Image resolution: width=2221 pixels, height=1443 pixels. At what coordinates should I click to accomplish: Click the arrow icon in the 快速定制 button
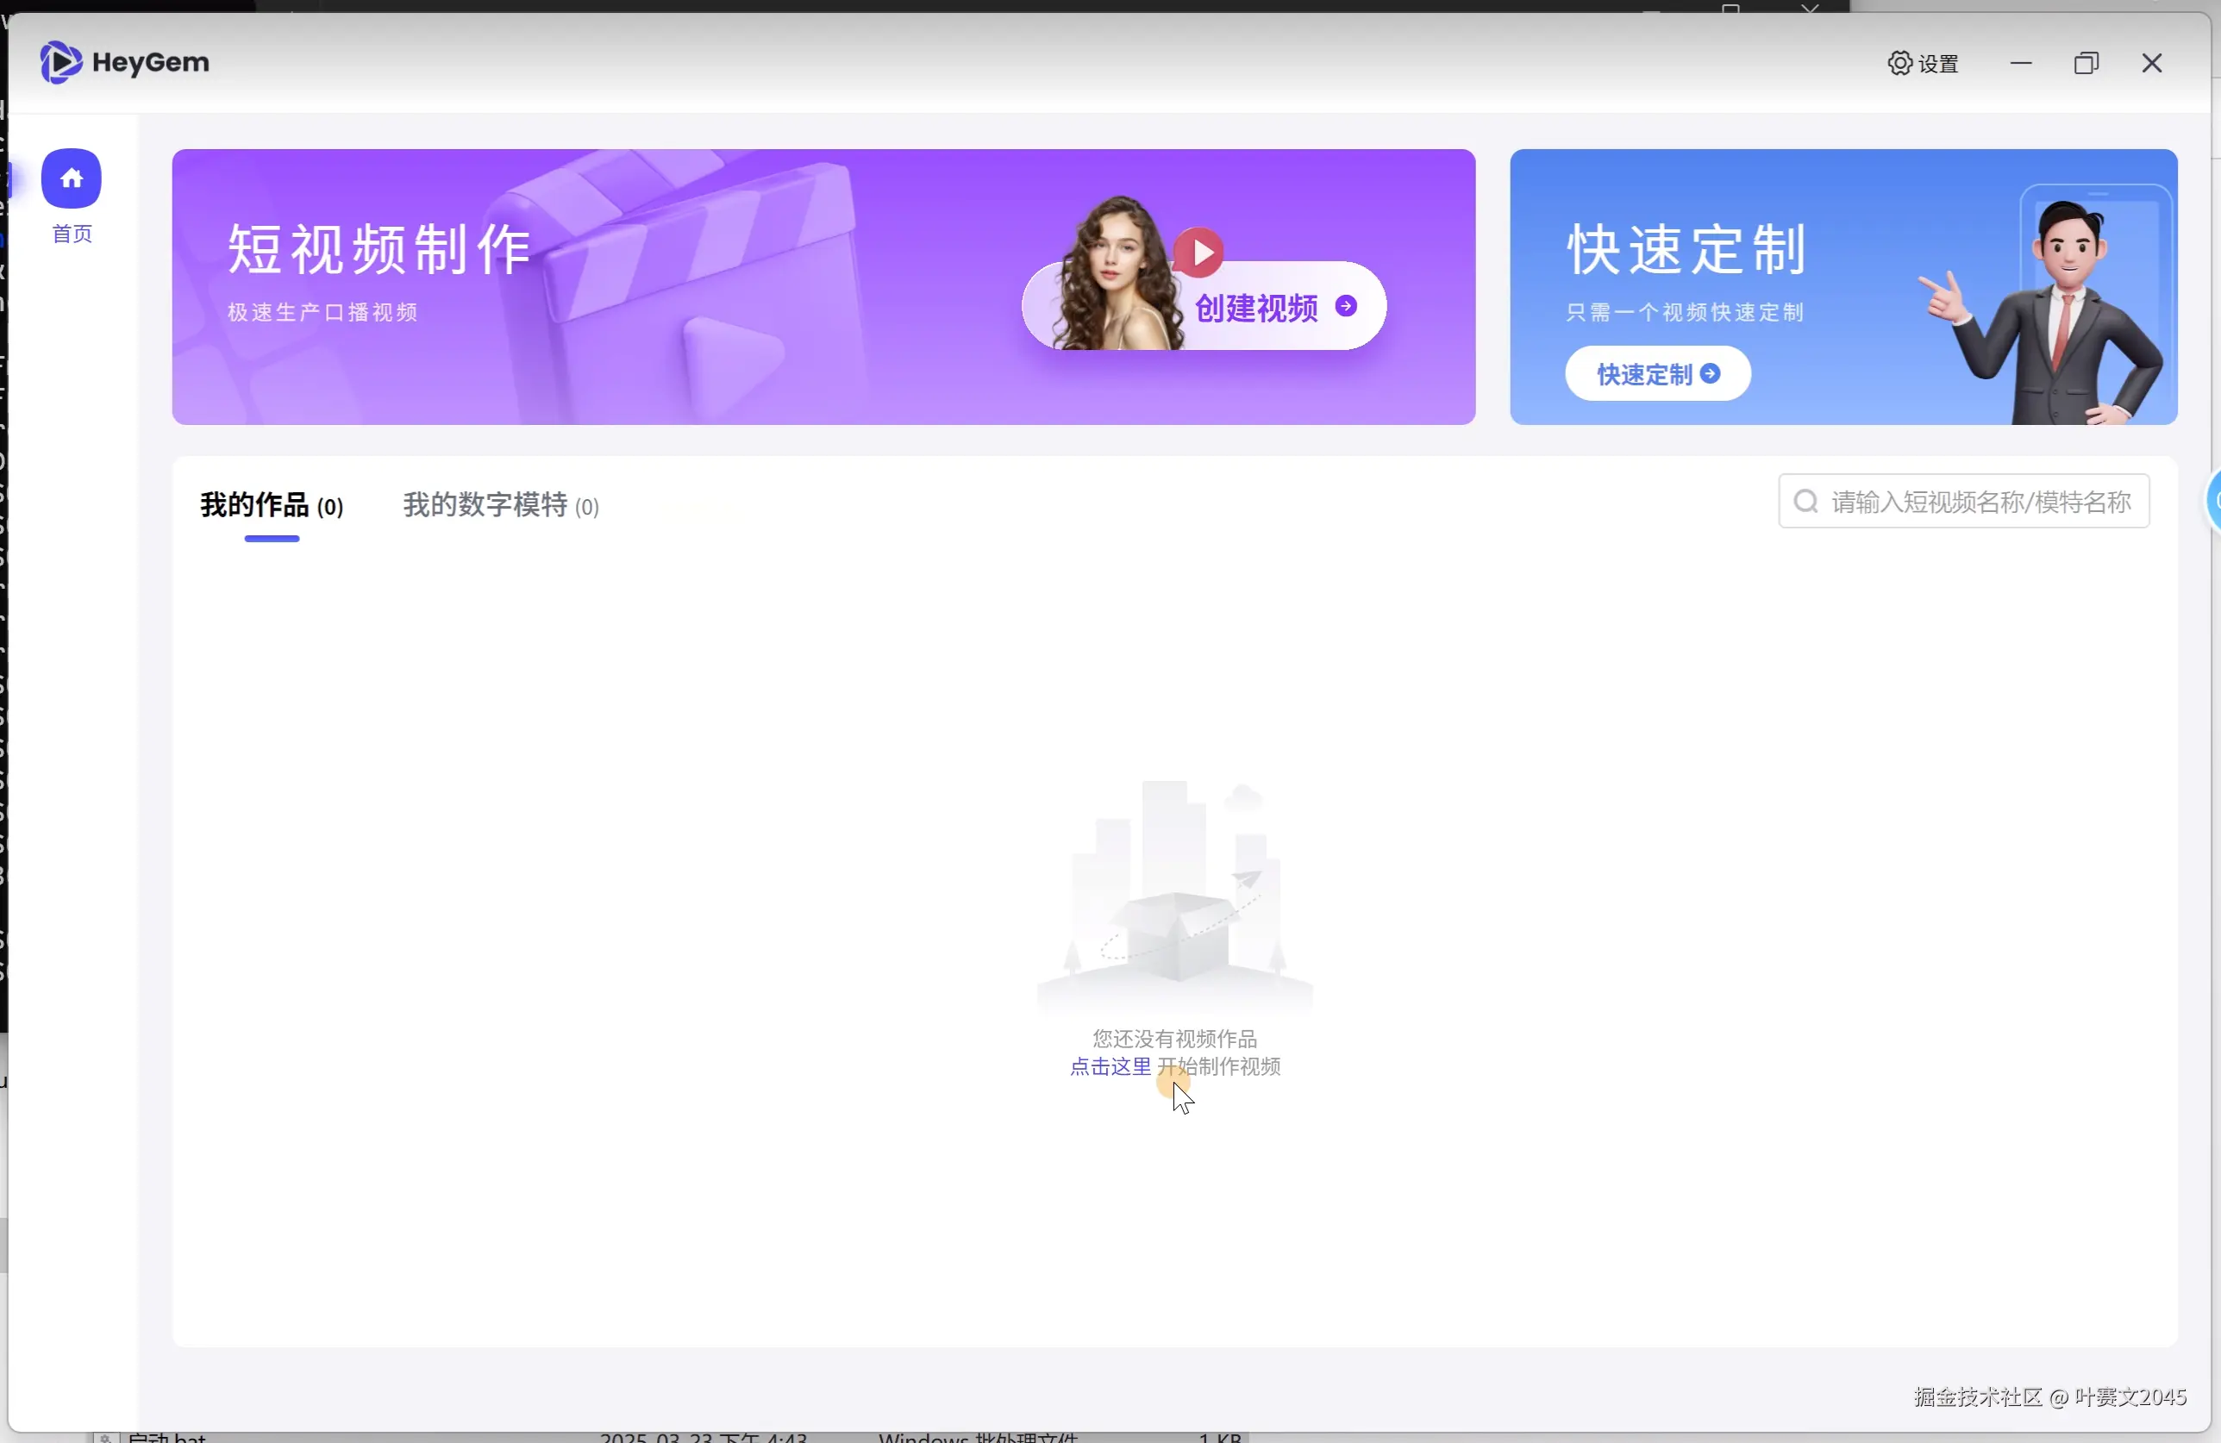[x=1711, y=373]
